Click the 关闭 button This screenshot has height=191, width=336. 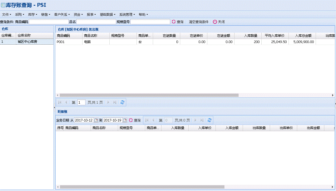tap(219, 22)
